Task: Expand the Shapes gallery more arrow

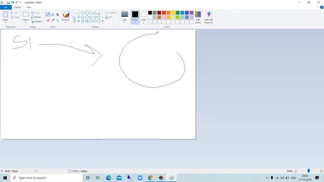Action: pos(103,21)
